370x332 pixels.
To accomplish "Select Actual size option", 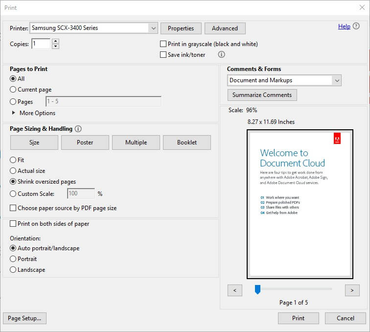I will 13,171.
